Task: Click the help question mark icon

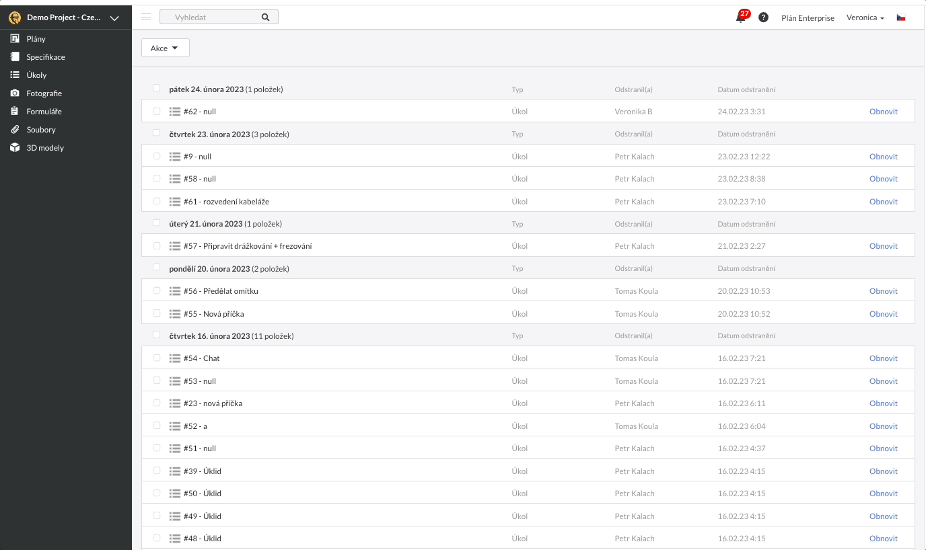Action: pos(763,17)
